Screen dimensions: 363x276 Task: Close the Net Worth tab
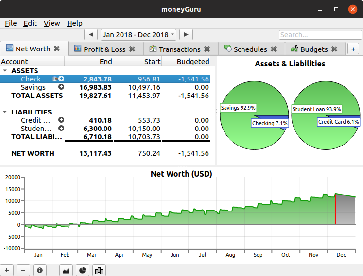point(57,49)
